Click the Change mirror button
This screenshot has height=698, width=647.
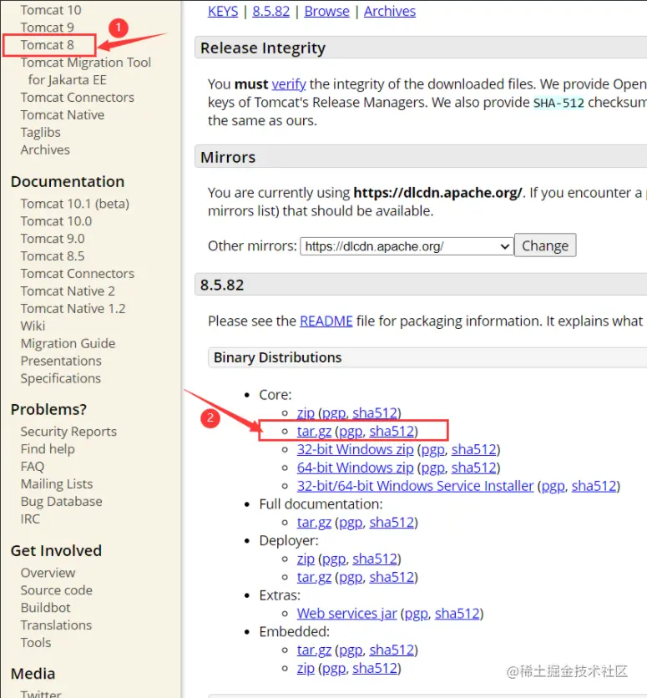pos(545,245)
